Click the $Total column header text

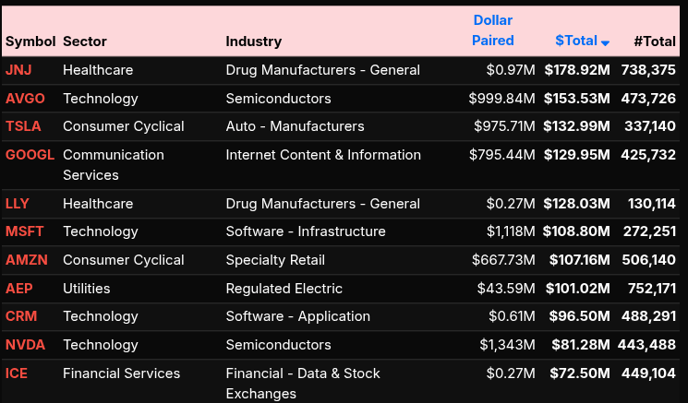click(576, 41)
